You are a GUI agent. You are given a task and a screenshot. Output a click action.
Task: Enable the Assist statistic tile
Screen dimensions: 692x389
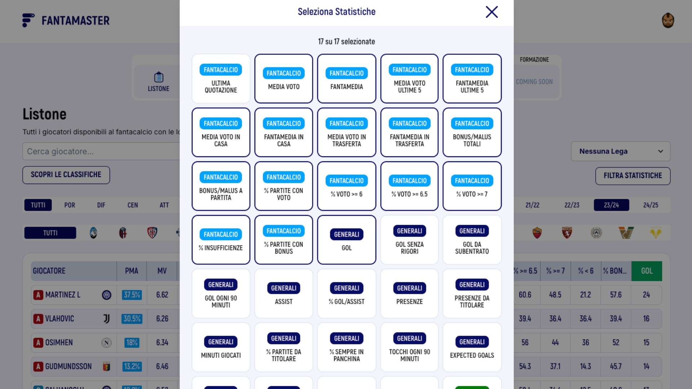284,294
